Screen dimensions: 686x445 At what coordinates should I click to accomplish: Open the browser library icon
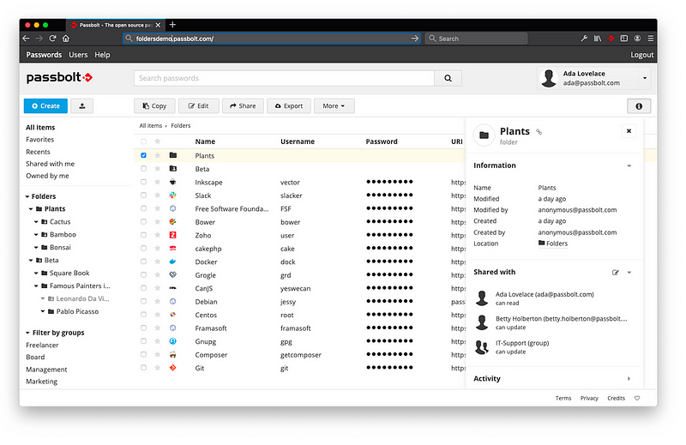[597, 39]
